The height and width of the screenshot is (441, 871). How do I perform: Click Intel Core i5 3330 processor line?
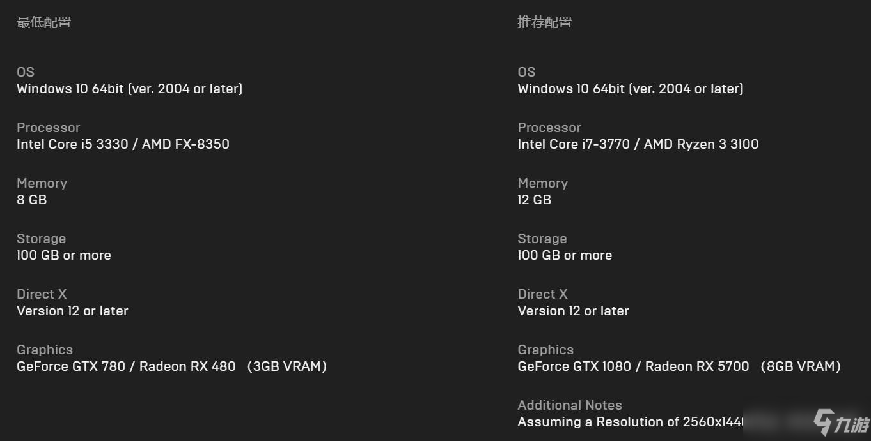pyautogui.click(x=123, y=144)
